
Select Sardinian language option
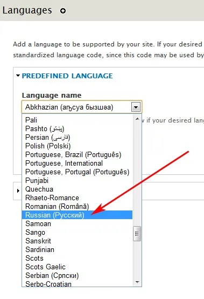click(77, 249)
